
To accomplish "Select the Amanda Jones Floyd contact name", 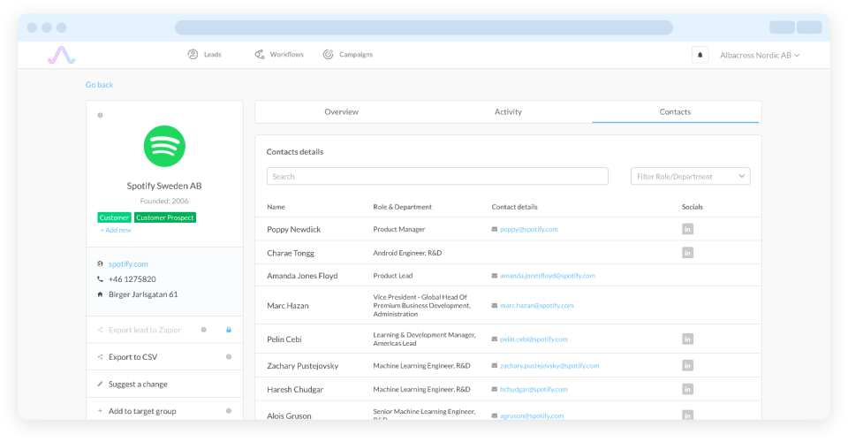I will 302,276.
